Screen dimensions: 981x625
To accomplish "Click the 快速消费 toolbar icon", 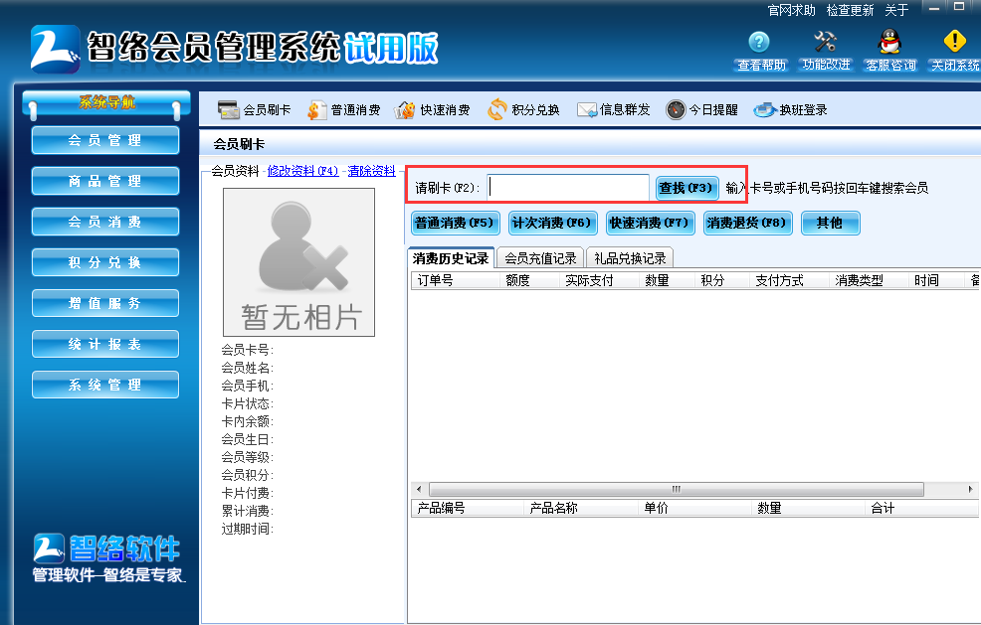I will 435,109.
